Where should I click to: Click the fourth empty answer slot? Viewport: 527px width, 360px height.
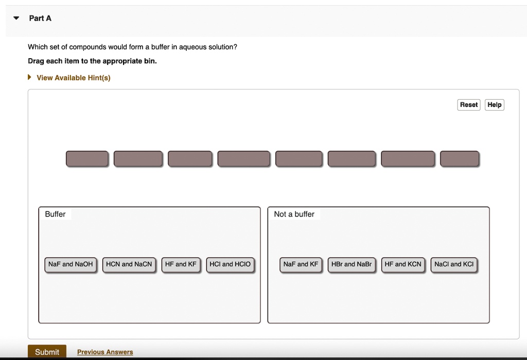tap(244, 158)
